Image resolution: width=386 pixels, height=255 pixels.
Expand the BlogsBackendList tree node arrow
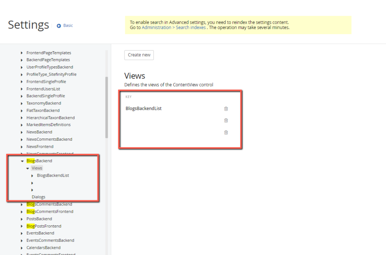click(x=32, y=175)
